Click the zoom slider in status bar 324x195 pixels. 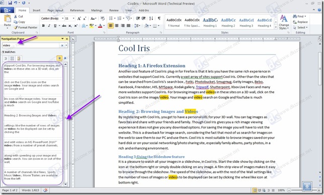pyautogui.click(x=304, y=190)
